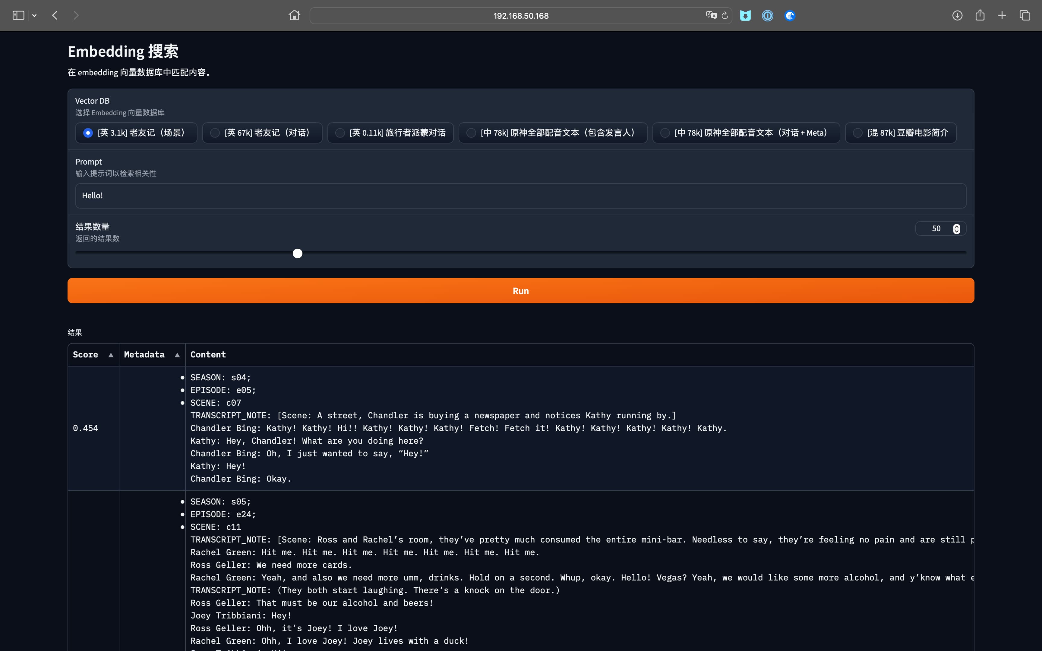Reload the page with the refresh icon
Screen dimensions: 1042x651
click(725, 15)
